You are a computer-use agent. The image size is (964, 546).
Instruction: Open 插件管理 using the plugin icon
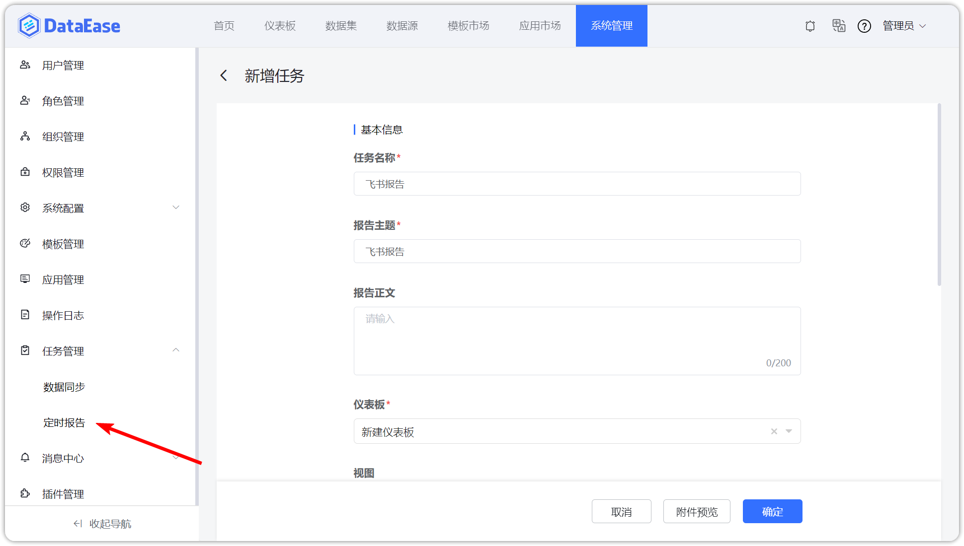25,493
